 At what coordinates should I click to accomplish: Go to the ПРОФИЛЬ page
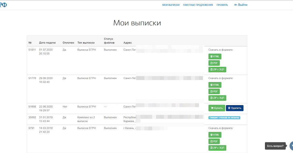222,5
